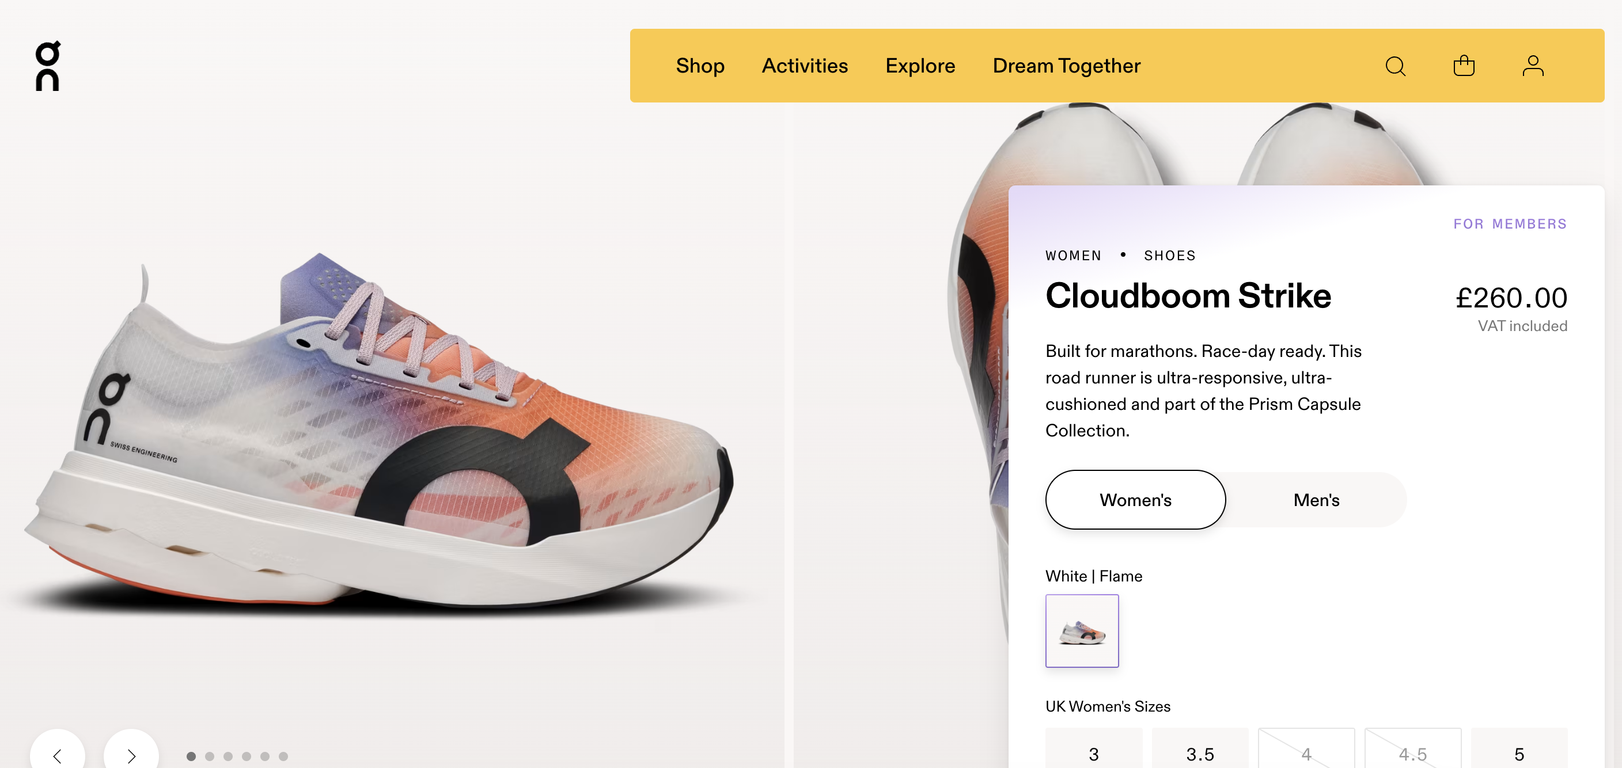Select UK women's size 3.5
Viewport: 1622px width, 768px height.
[x=1200, y=754]
